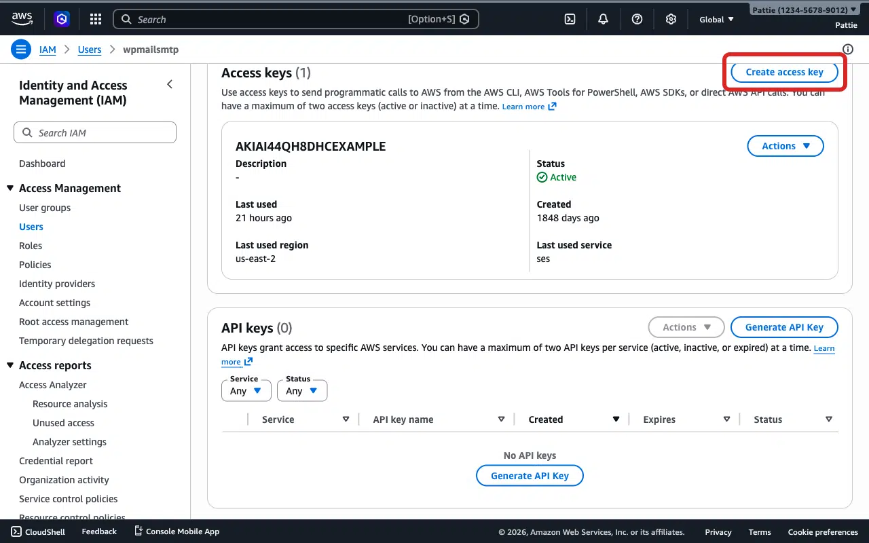Collapse the IAM sidebar with the chevron
The image size is (869, 543).
(x=170, y=84)
